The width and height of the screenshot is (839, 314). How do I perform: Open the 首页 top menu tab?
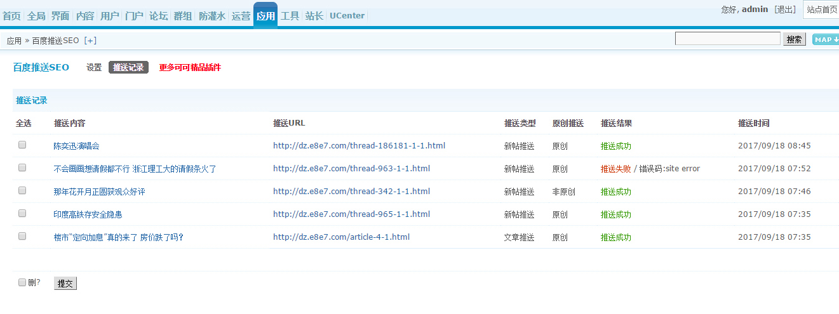point(11,16)
